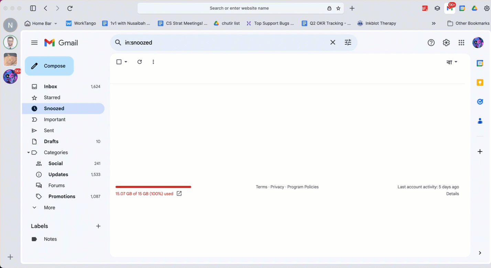491x268 pixels.
Task: Open input tools language dropdown
Action: 452,62
